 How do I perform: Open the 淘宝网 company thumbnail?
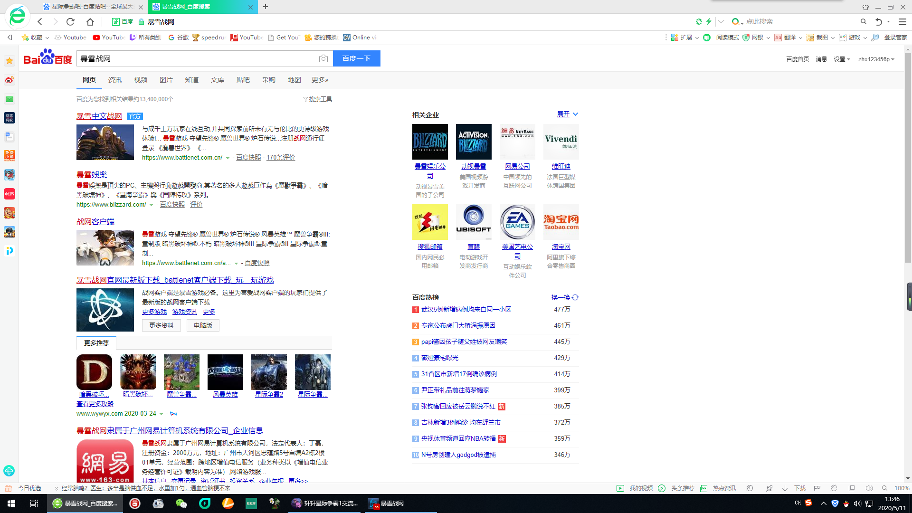pyautogui.click(x=561, y=222)
